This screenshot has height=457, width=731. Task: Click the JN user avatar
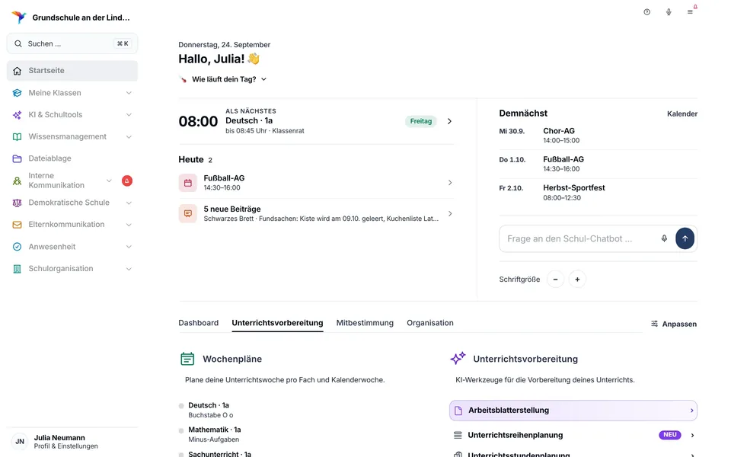(20, 442)
